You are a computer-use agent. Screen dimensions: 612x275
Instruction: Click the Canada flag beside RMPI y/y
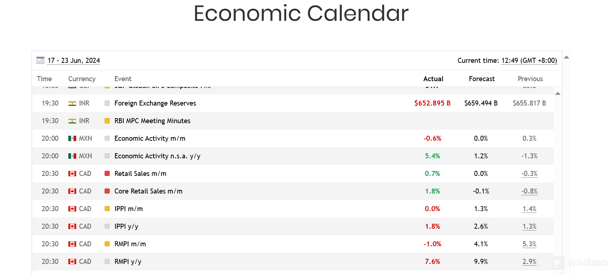pyautogui.click(x=72, y=261)
